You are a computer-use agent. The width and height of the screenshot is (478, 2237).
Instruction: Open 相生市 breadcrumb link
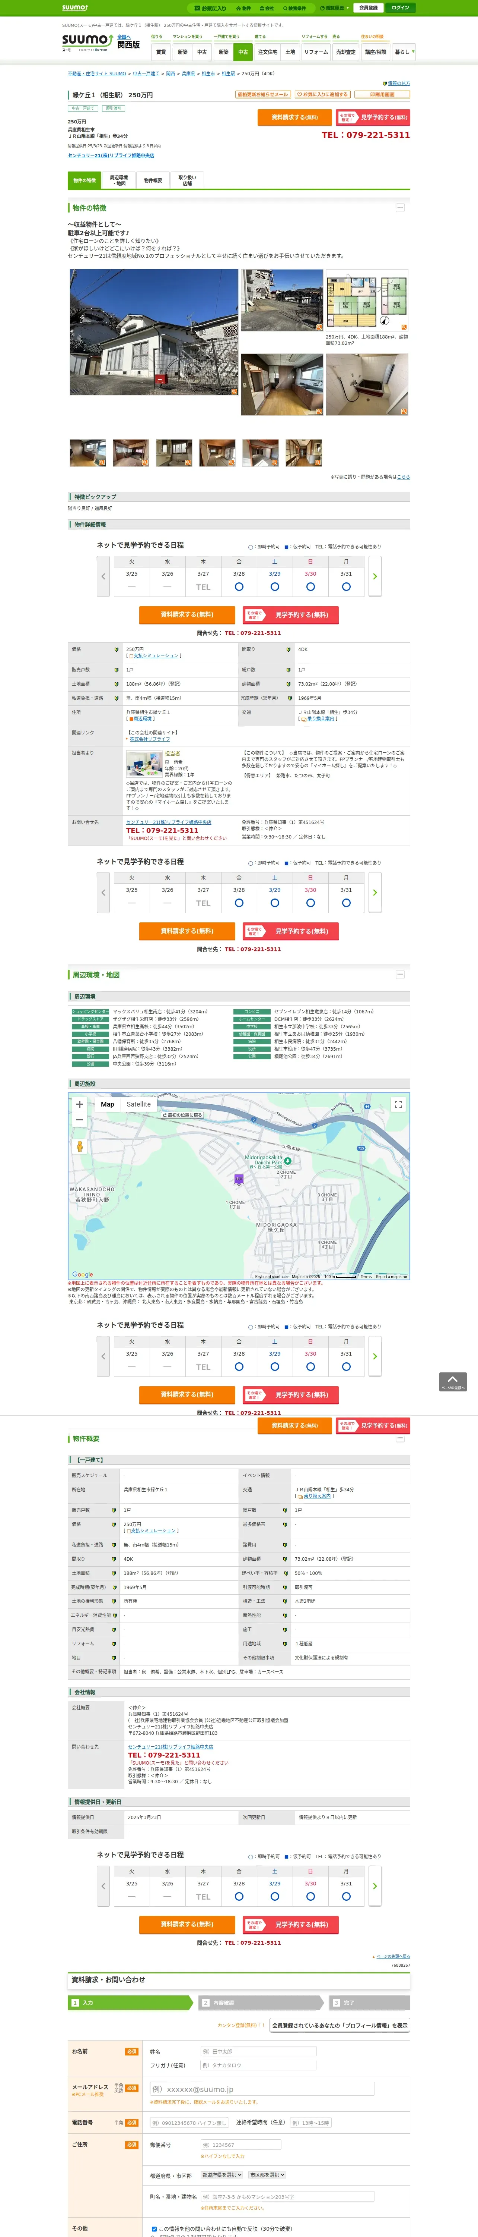[208, 74]
